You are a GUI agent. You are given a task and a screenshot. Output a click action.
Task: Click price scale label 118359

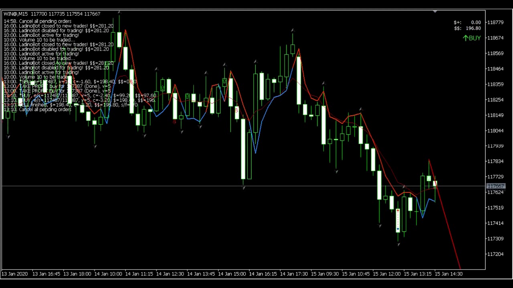(496, 84)
